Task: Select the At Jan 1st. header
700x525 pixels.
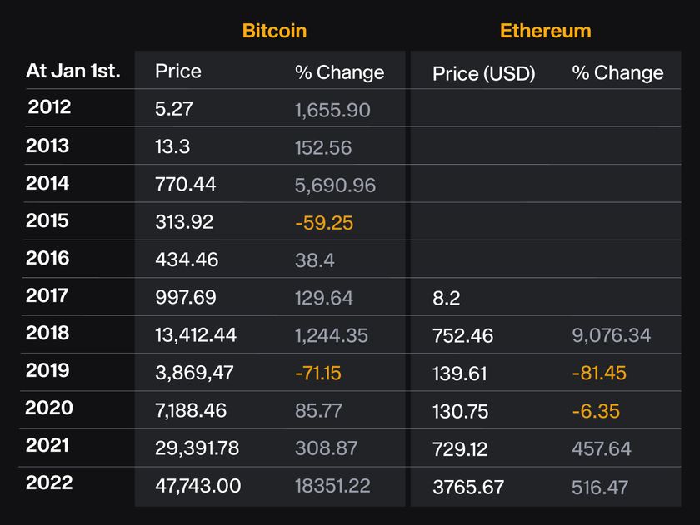Action: pyautogui.click(x=73, y=71)
